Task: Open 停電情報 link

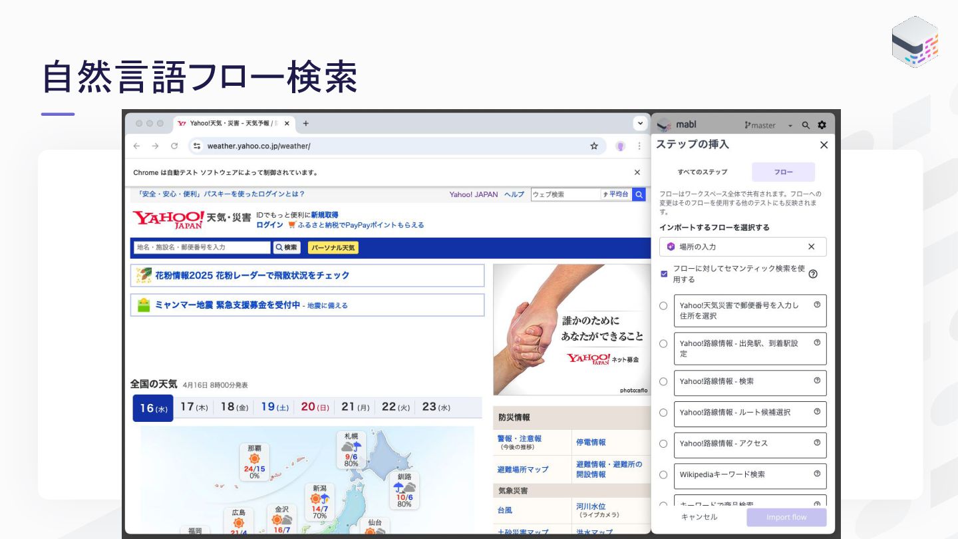Action: click(x=591, y=442)
